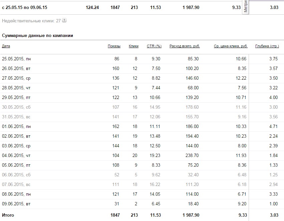Image resolution: width=284 pixels, height=221 pixels.
Task: Sort the table by Клики header
Action: click(133, 46)
